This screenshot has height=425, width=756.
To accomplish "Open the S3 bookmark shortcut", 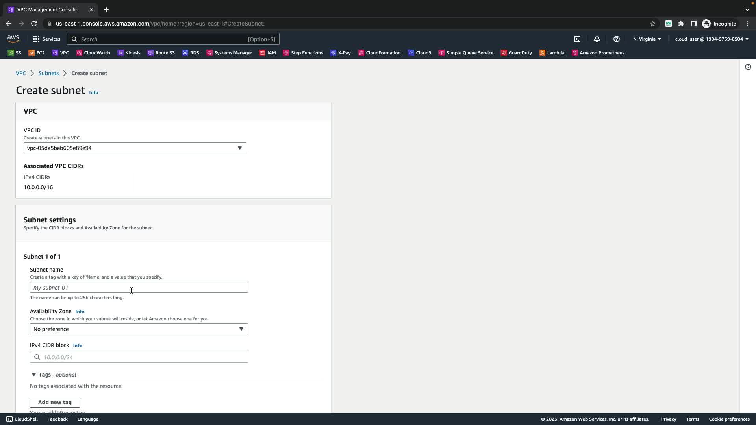I will pos(15,53).
